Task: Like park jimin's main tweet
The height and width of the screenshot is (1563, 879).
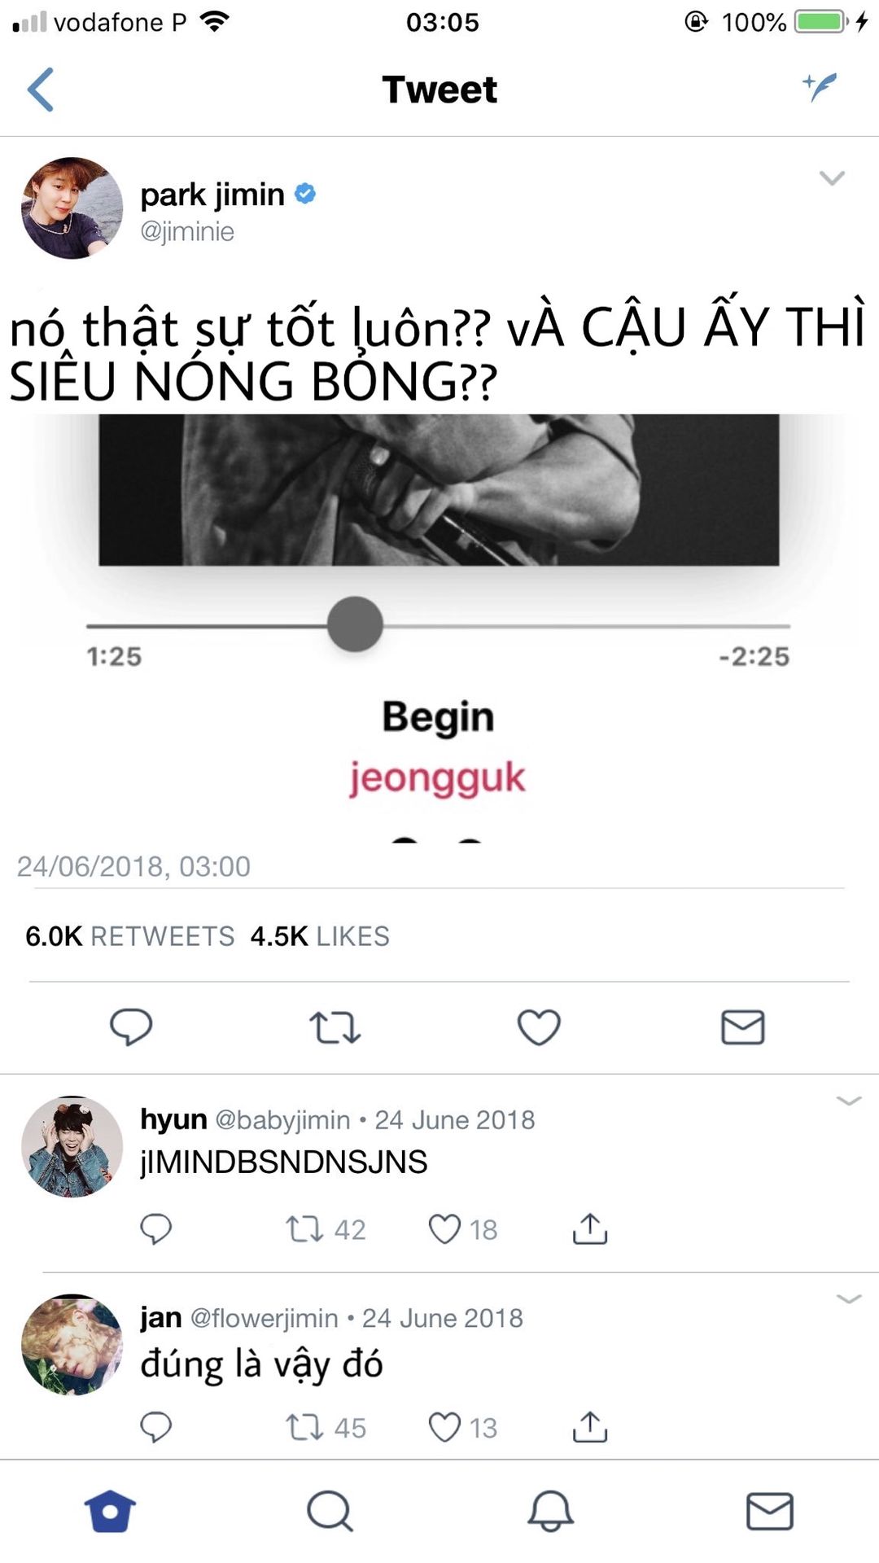Action: point(539,1027)
